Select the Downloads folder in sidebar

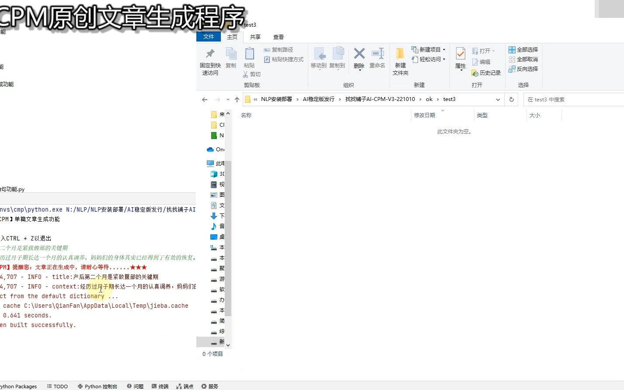217,216
